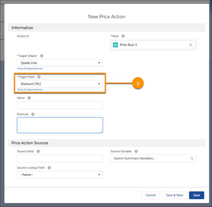Click the info icon beside Target Field
Image resolution: width=212 pixels, height=207 pixels.
(39, 77)
